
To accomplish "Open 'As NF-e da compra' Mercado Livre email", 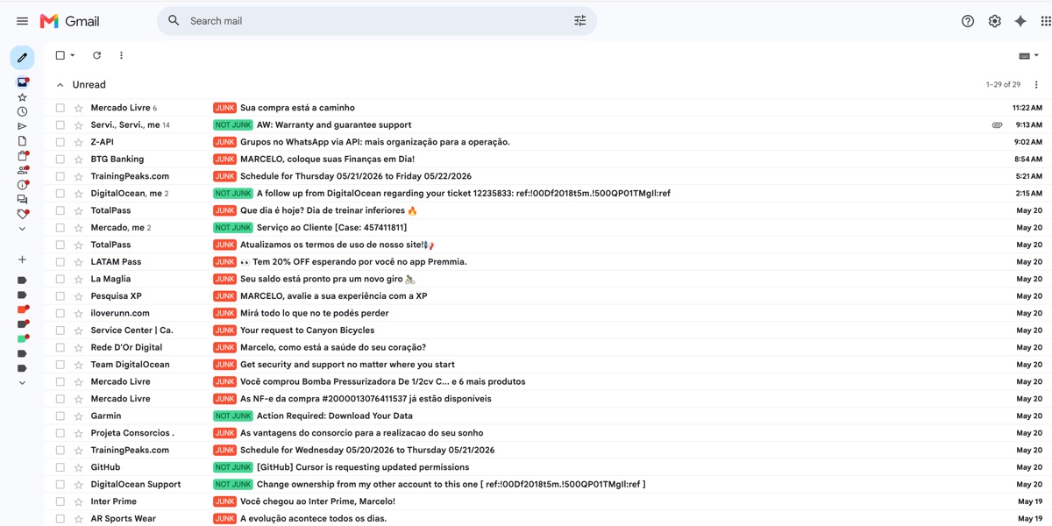I will point(366,399).
